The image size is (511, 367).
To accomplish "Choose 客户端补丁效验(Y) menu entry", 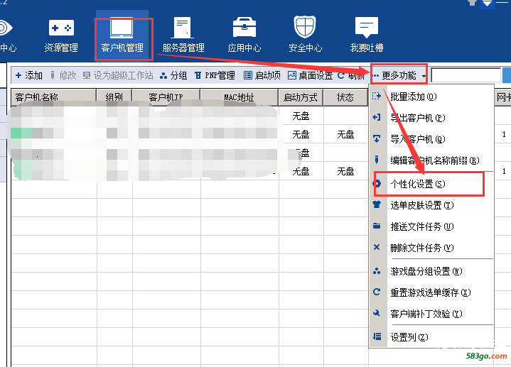I will pyautogui.click(x=432, y=314).
